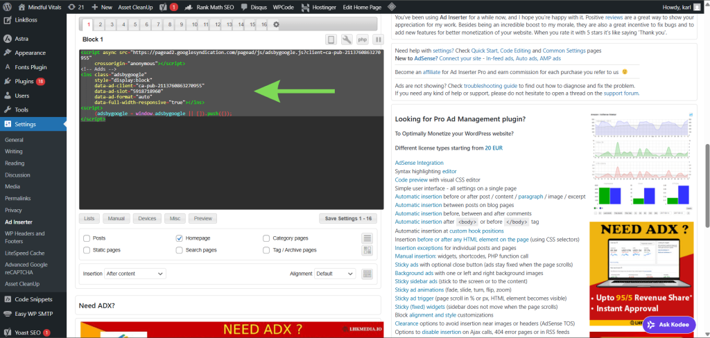Toggle the device preview tablet icon

tap(331, 39)
